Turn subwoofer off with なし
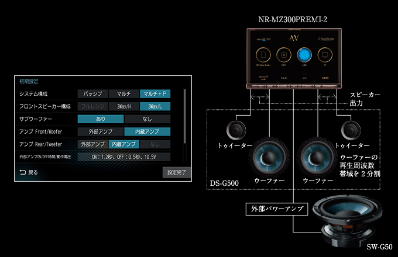398x257 pixels. pos(147,119)
